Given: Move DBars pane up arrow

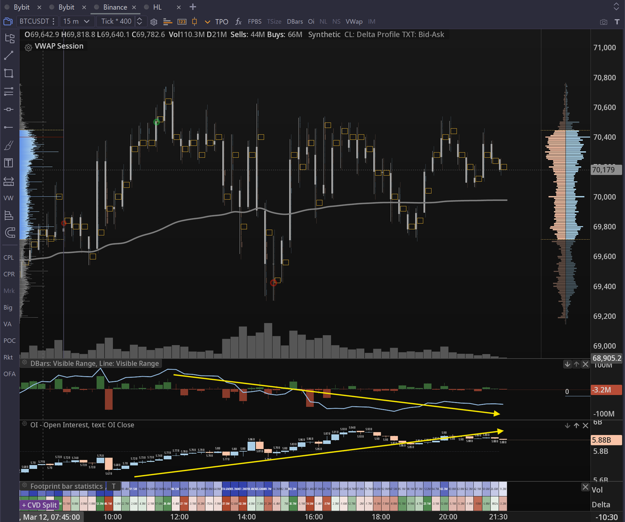Looking at the screenshot, I should click(576, 364).
